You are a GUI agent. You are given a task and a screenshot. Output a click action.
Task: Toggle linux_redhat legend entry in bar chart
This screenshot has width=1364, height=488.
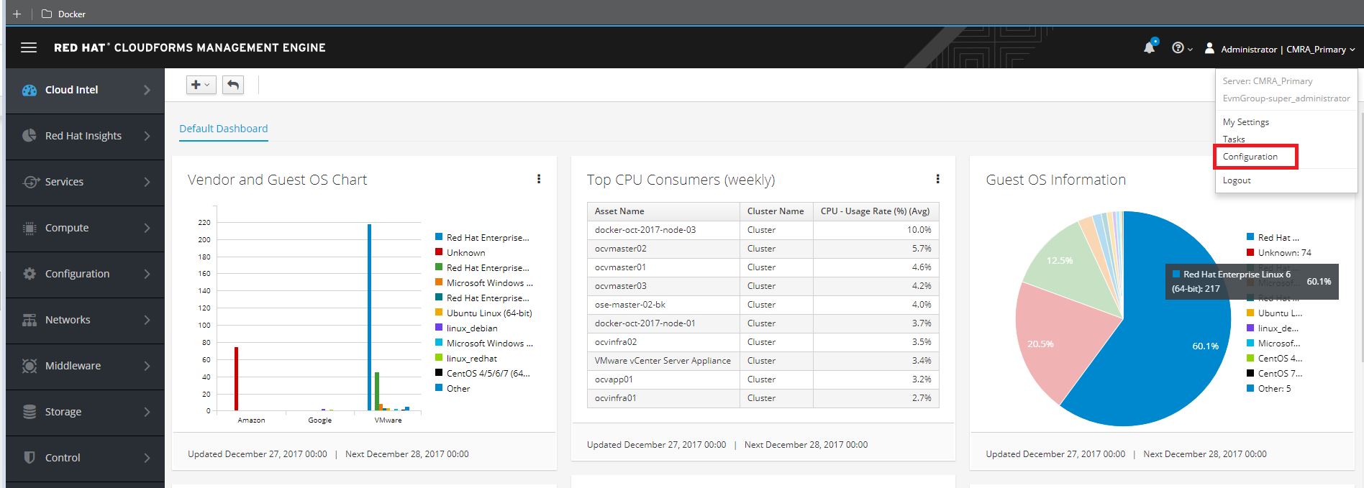pyautogui.click(x=466, y=359)
